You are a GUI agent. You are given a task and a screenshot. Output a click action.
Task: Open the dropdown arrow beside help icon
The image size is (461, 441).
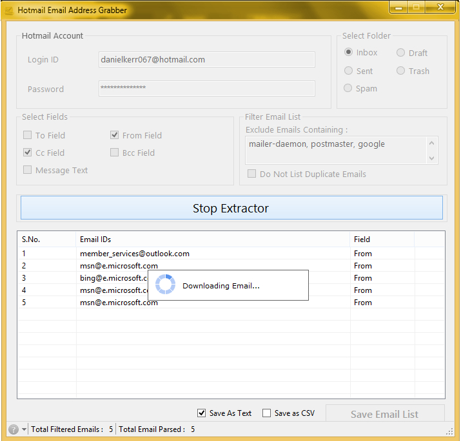[x=25, y=429]
